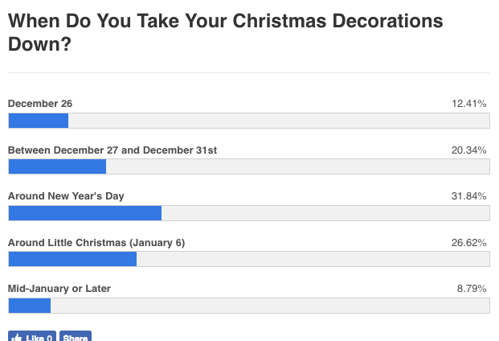Click the blue fill of December 26 bar
The height and width of the screenshot is (341, 499).
click(38, 121)
